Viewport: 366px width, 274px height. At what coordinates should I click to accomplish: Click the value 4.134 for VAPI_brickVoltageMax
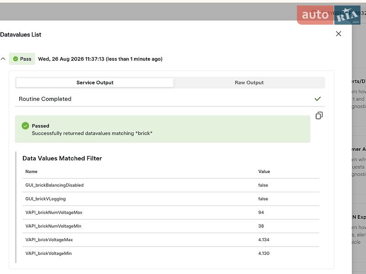click(264, 240)
